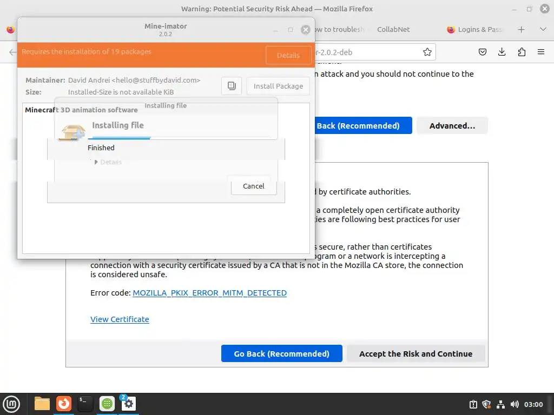Click the installing file progress bar
Viewport: 554px width, 415px height.
[180, 138]
